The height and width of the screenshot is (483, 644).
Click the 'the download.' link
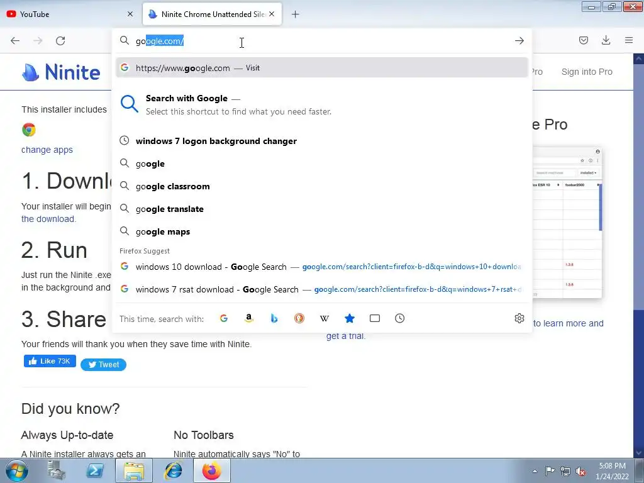pyautogui.click(x=48, y=219)
